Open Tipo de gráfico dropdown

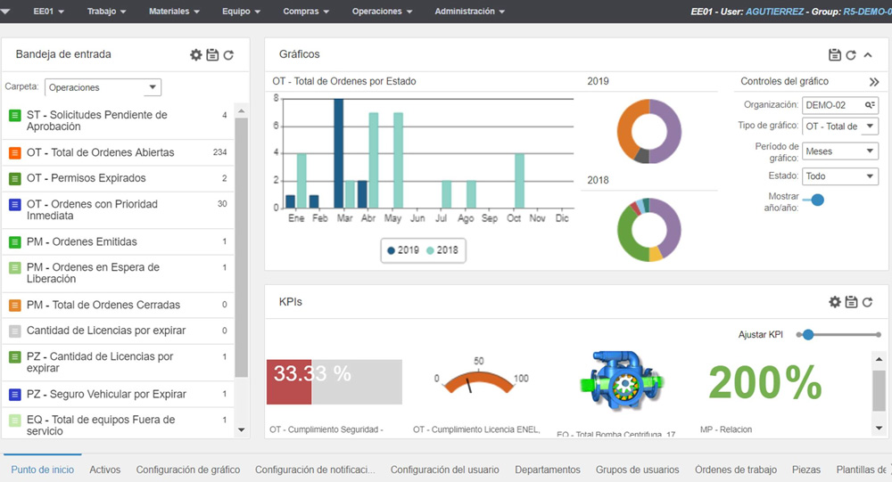coord(840,127)
